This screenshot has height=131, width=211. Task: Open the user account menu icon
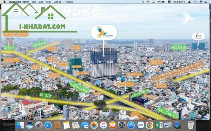click(x=189, y=2)
